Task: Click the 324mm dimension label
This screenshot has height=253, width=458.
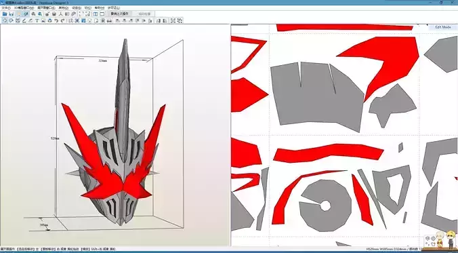Action: point(102,61)
